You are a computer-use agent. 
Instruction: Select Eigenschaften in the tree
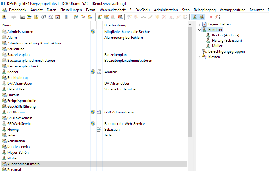pos(219,24)
